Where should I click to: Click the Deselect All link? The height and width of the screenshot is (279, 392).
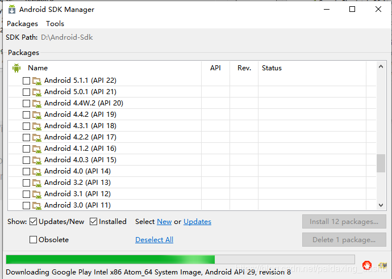tap(155, 239)
